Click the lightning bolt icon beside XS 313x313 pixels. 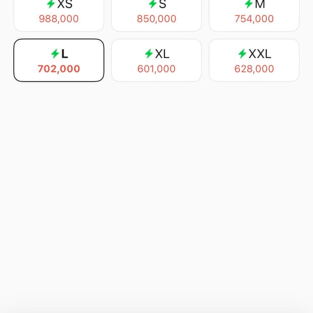point(51,4)
